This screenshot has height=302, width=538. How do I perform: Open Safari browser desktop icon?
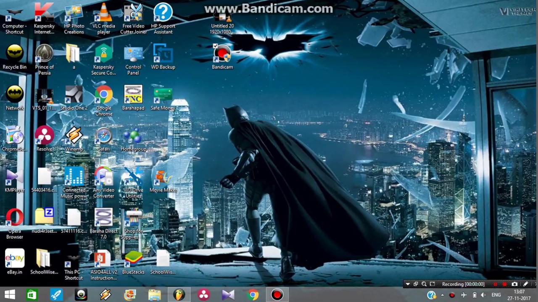(x=103, y=139)
